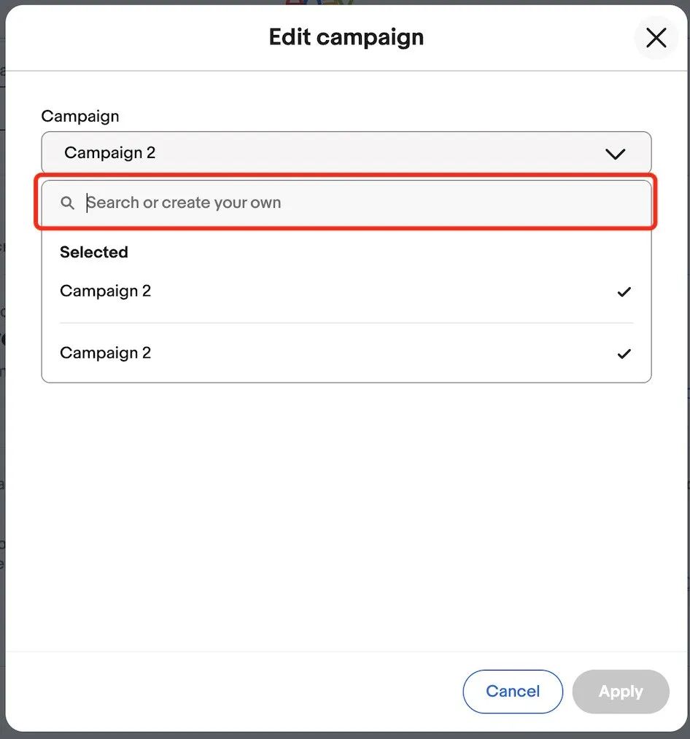Close the Edit campaign dialog

pyautogui.click(x=656, y=38)
